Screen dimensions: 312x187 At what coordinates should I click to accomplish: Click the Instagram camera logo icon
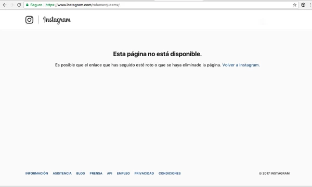click(x=29, y=20)
